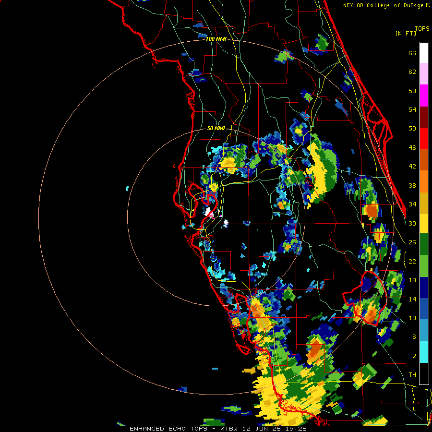
Task: Click the 34 value on the tops scale
Action: [412, 204]
